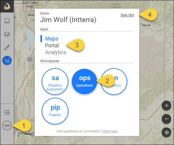Open the briefing presentation board icon
Image resolution: width=174 pixels, height=145 pixels.
7,21
